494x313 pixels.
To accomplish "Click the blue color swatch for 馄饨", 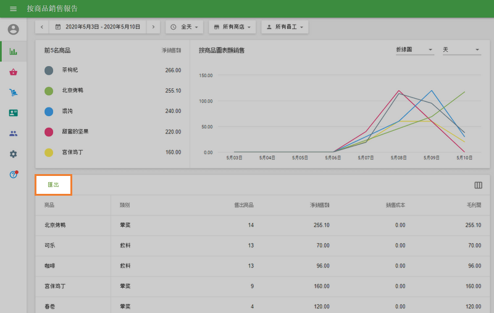I will point(49,111).
